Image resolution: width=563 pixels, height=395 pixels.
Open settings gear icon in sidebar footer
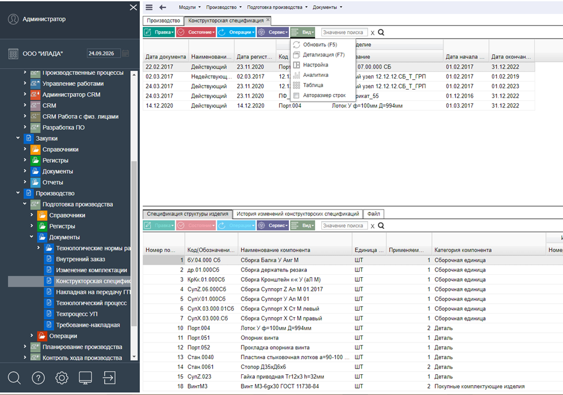pos(62,378)
